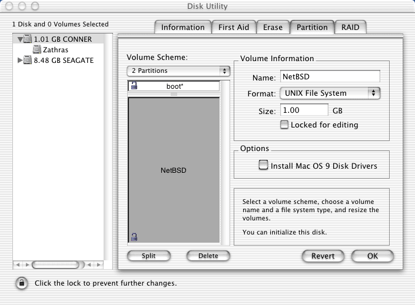Click the Split button
The image size is (415, 305).
[x=149, y=256]
